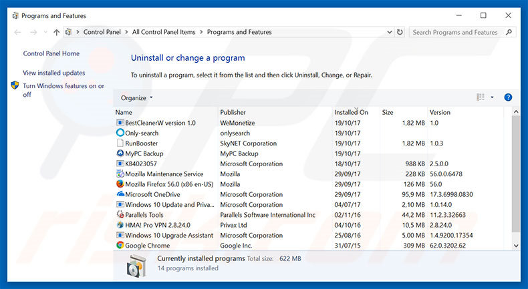Select the Mozilla Firefox 56.0 icon

120,184
